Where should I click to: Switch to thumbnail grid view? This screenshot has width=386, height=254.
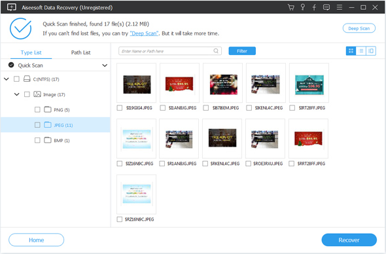pyautogui.click(x=351, y=51)
